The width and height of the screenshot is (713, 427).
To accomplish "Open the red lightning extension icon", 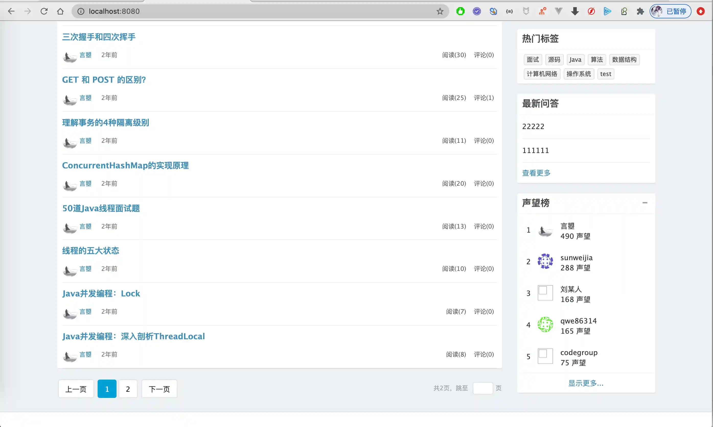I will [x=591, y=11].
